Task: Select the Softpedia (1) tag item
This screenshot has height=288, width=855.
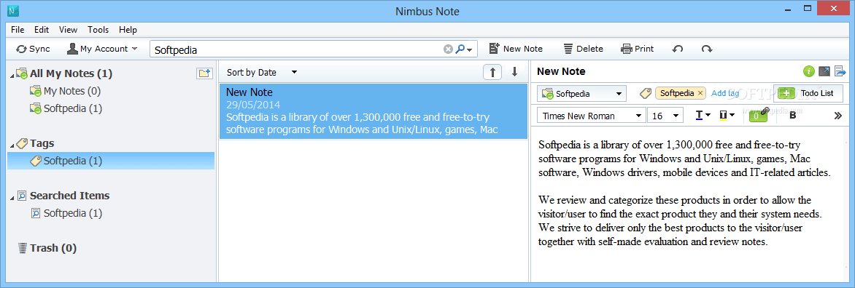Action: click(x=111, y=161)
